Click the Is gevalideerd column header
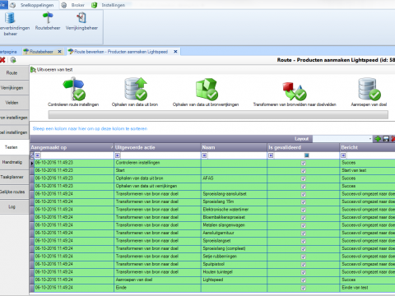395x296 pixels. [x=304, y=147]
